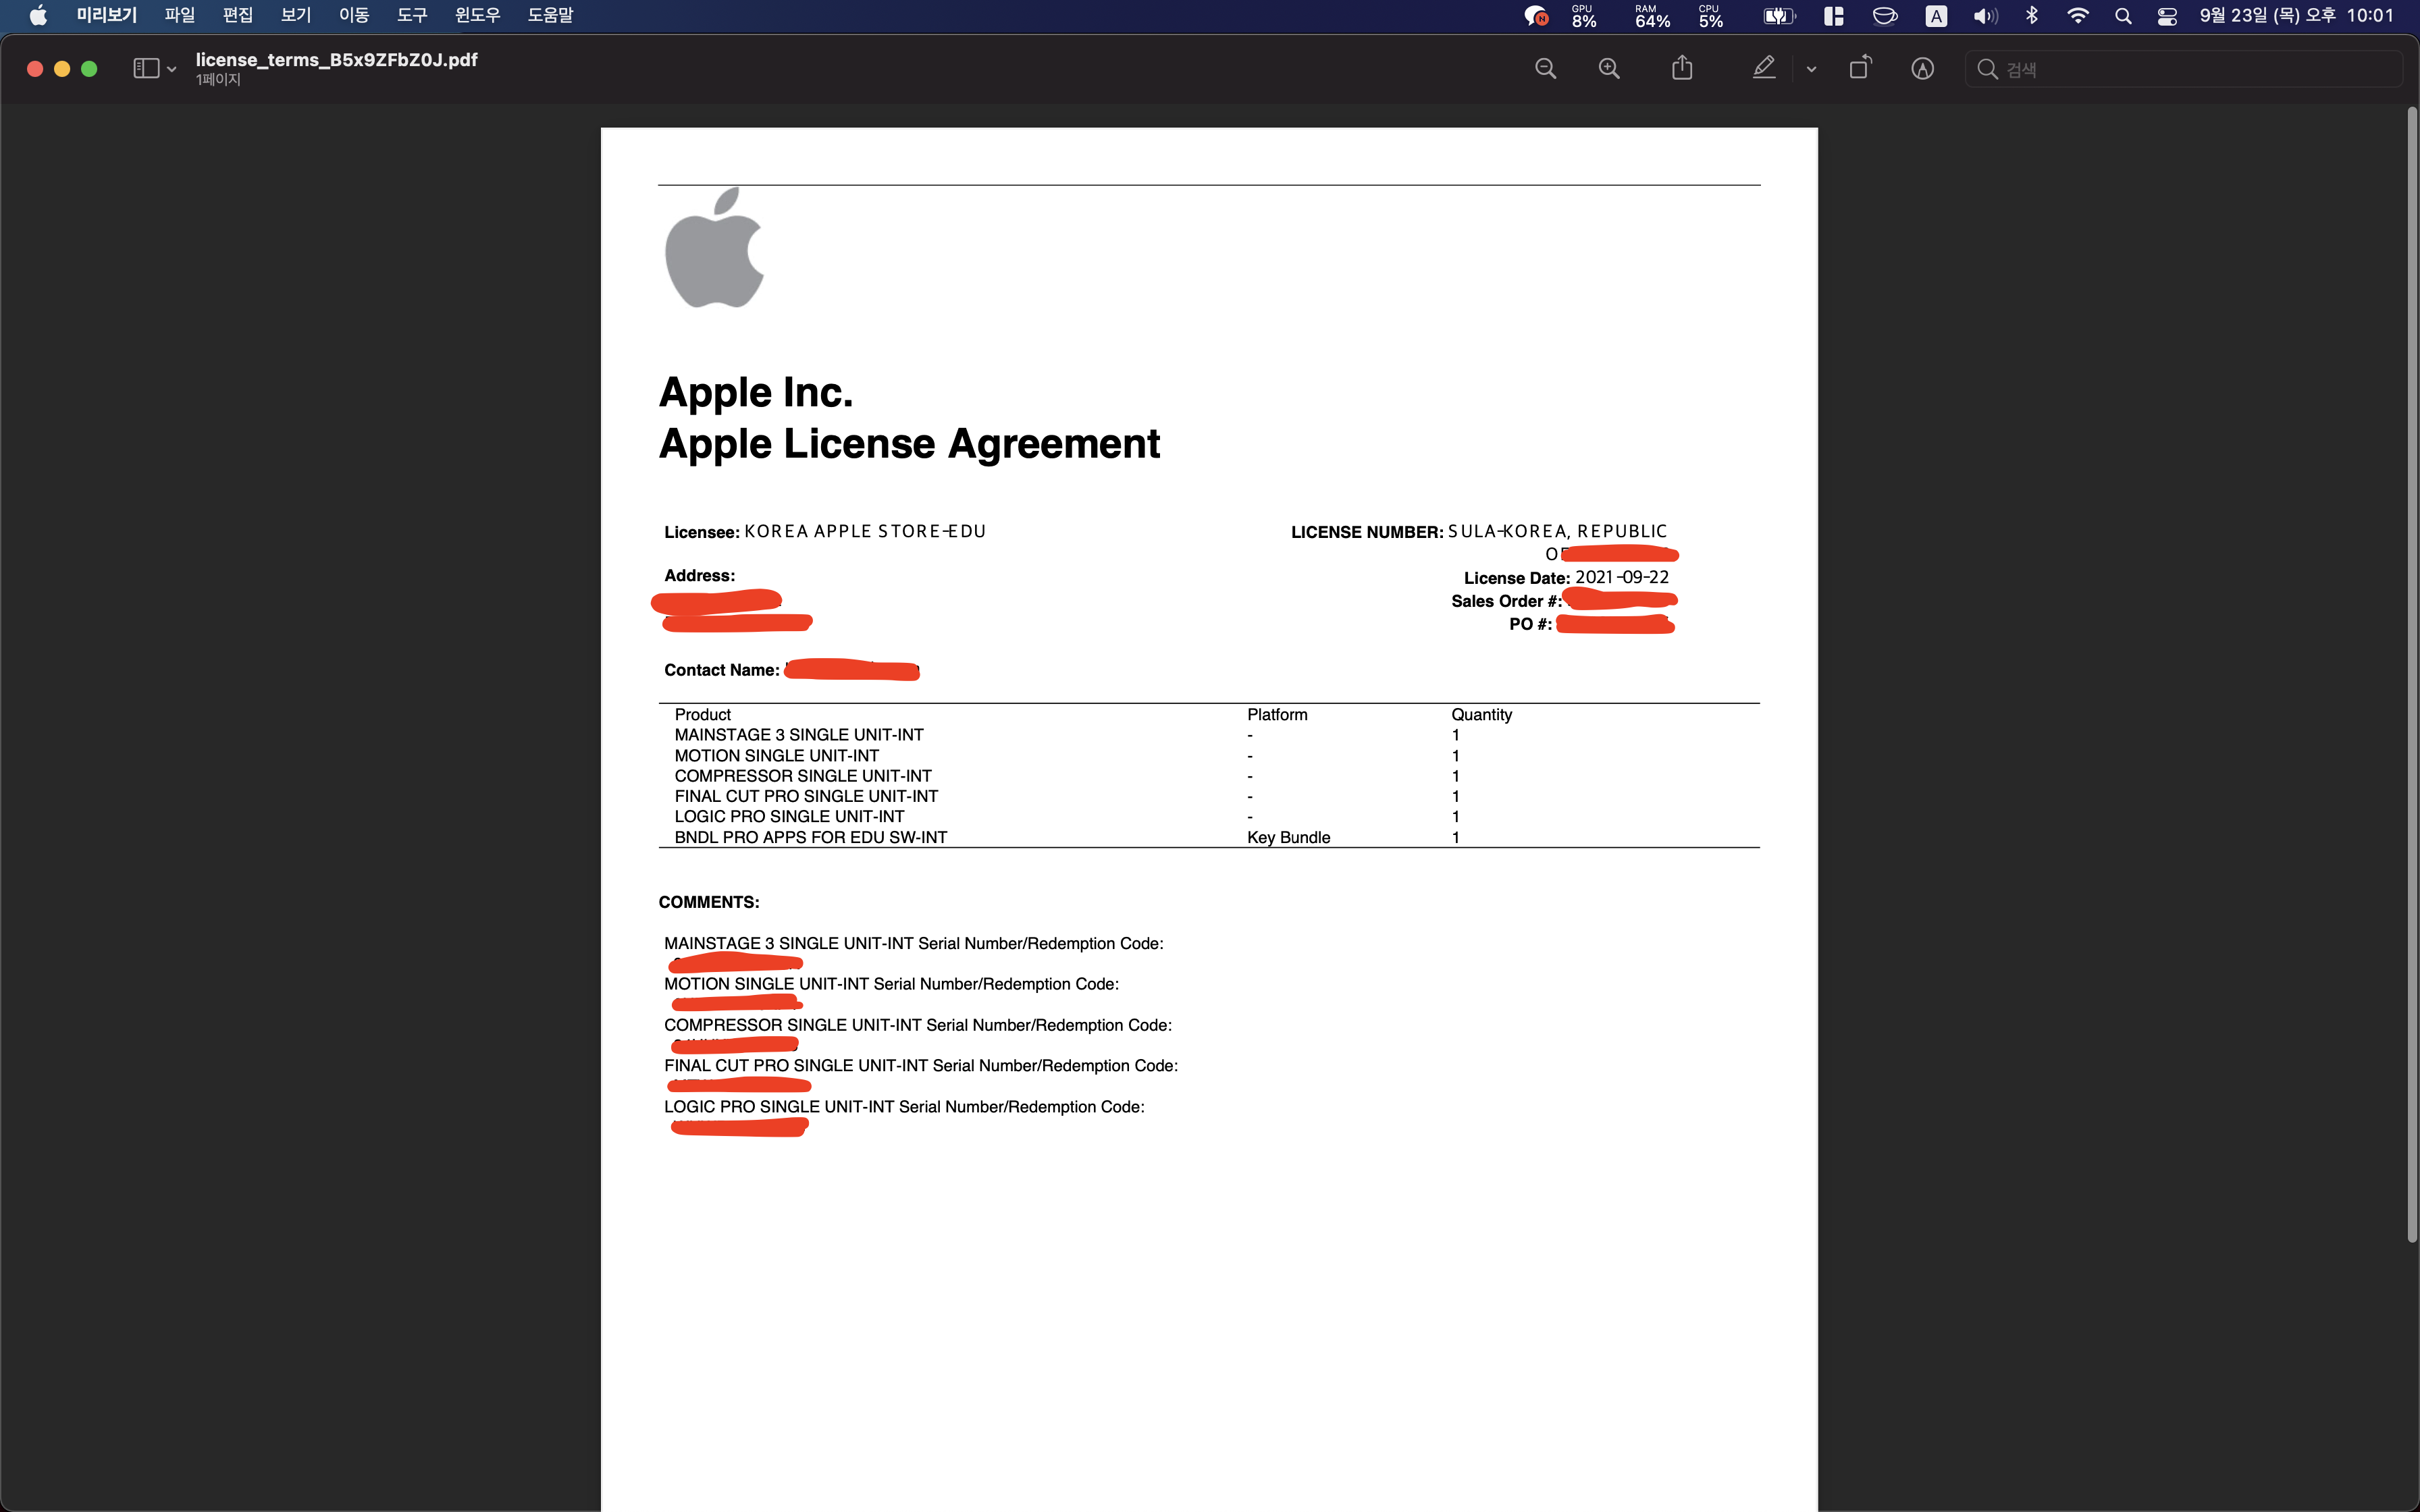This screenshot has height=1512, width=2420.
Task: Open the input source A indicator
Action: 1936,16
